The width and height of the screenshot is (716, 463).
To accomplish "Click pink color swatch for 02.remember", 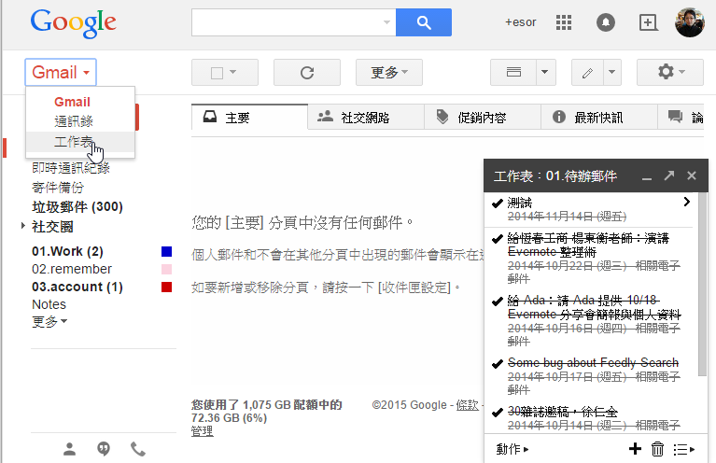I will [167, 269].
